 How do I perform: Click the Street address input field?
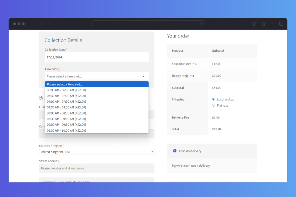pyautogui.click(x=97, y=168)
